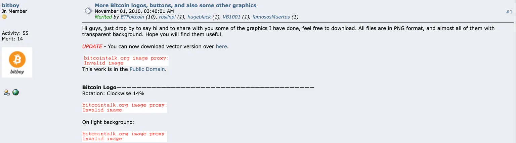Click the Merit: 14 count

12,39
